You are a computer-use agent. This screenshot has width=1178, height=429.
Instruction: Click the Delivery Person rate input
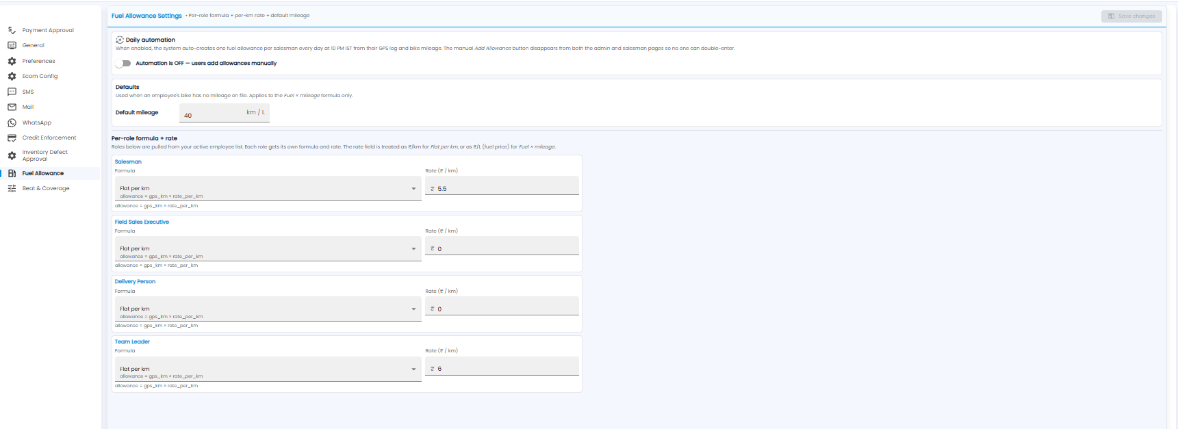pyautogui.click(x=502, y=306)
